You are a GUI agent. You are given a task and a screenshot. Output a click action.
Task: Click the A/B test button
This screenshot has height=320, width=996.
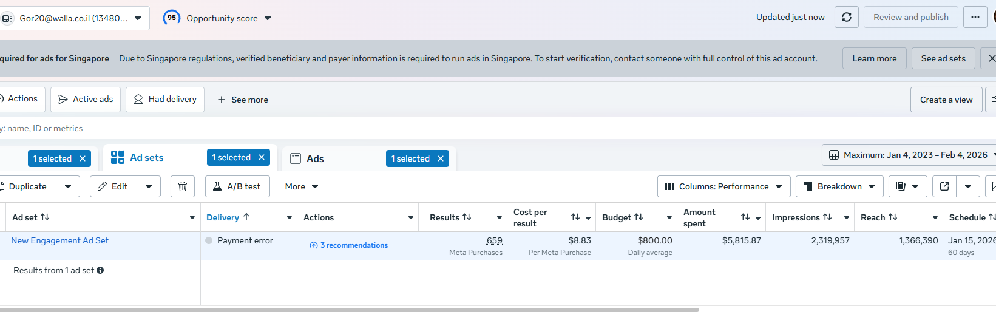point(237,186)
